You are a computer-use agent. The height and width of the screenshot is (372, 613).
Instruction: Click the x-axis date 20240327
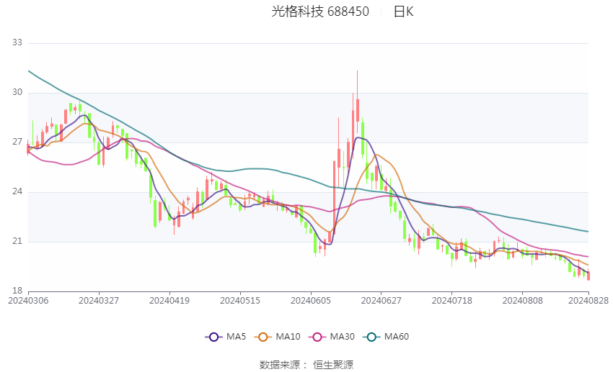click(x=99, y=301)
